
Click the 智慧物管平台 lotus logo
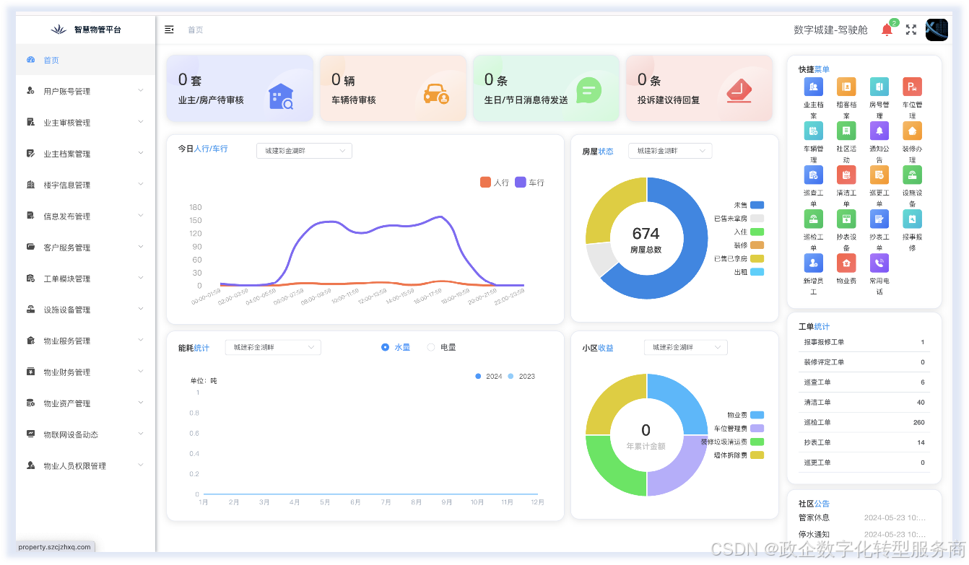(x=58, y=30)
